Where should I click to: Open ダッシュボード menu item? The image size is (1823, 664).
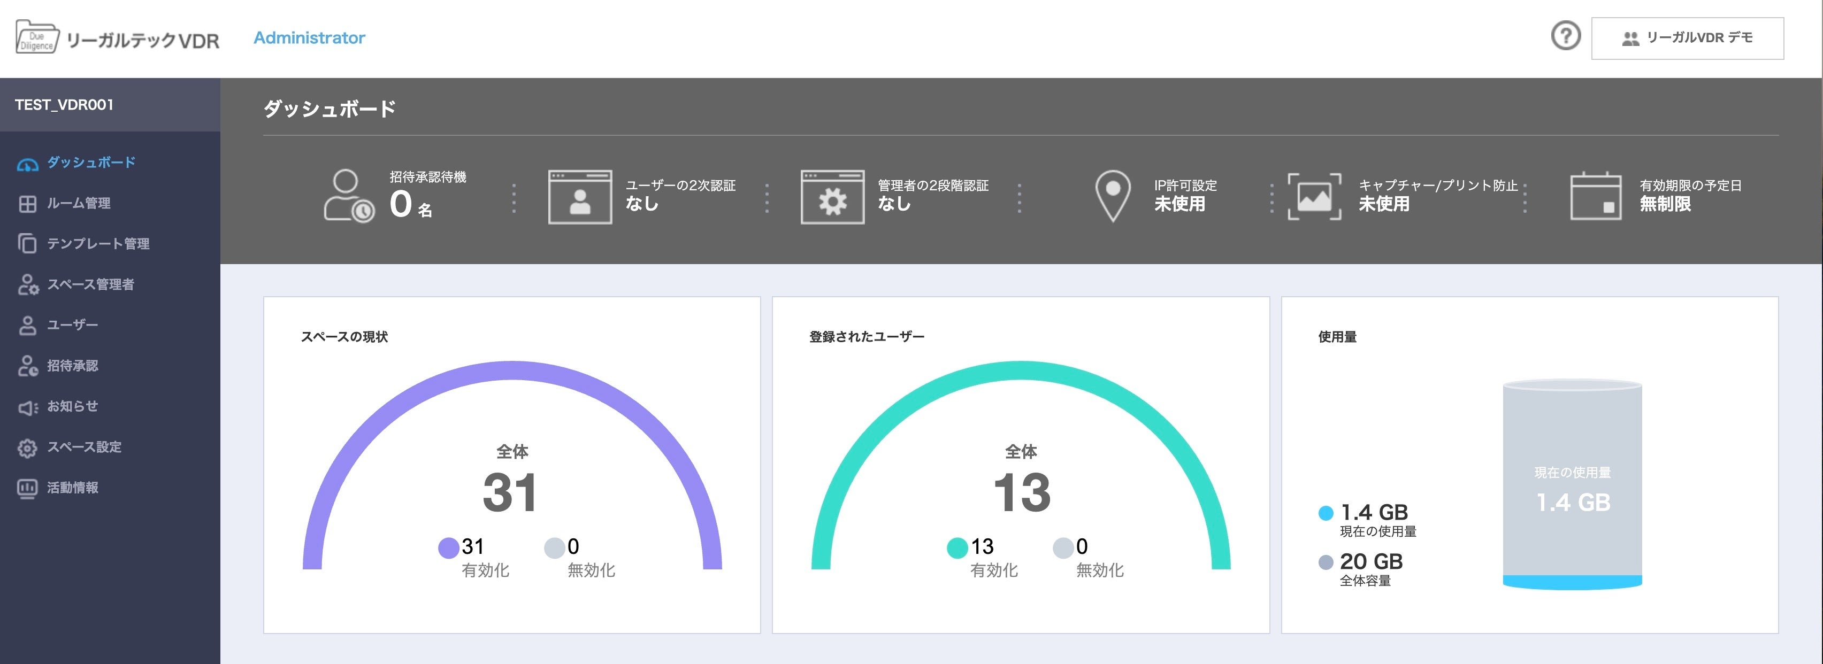point(91,163)
